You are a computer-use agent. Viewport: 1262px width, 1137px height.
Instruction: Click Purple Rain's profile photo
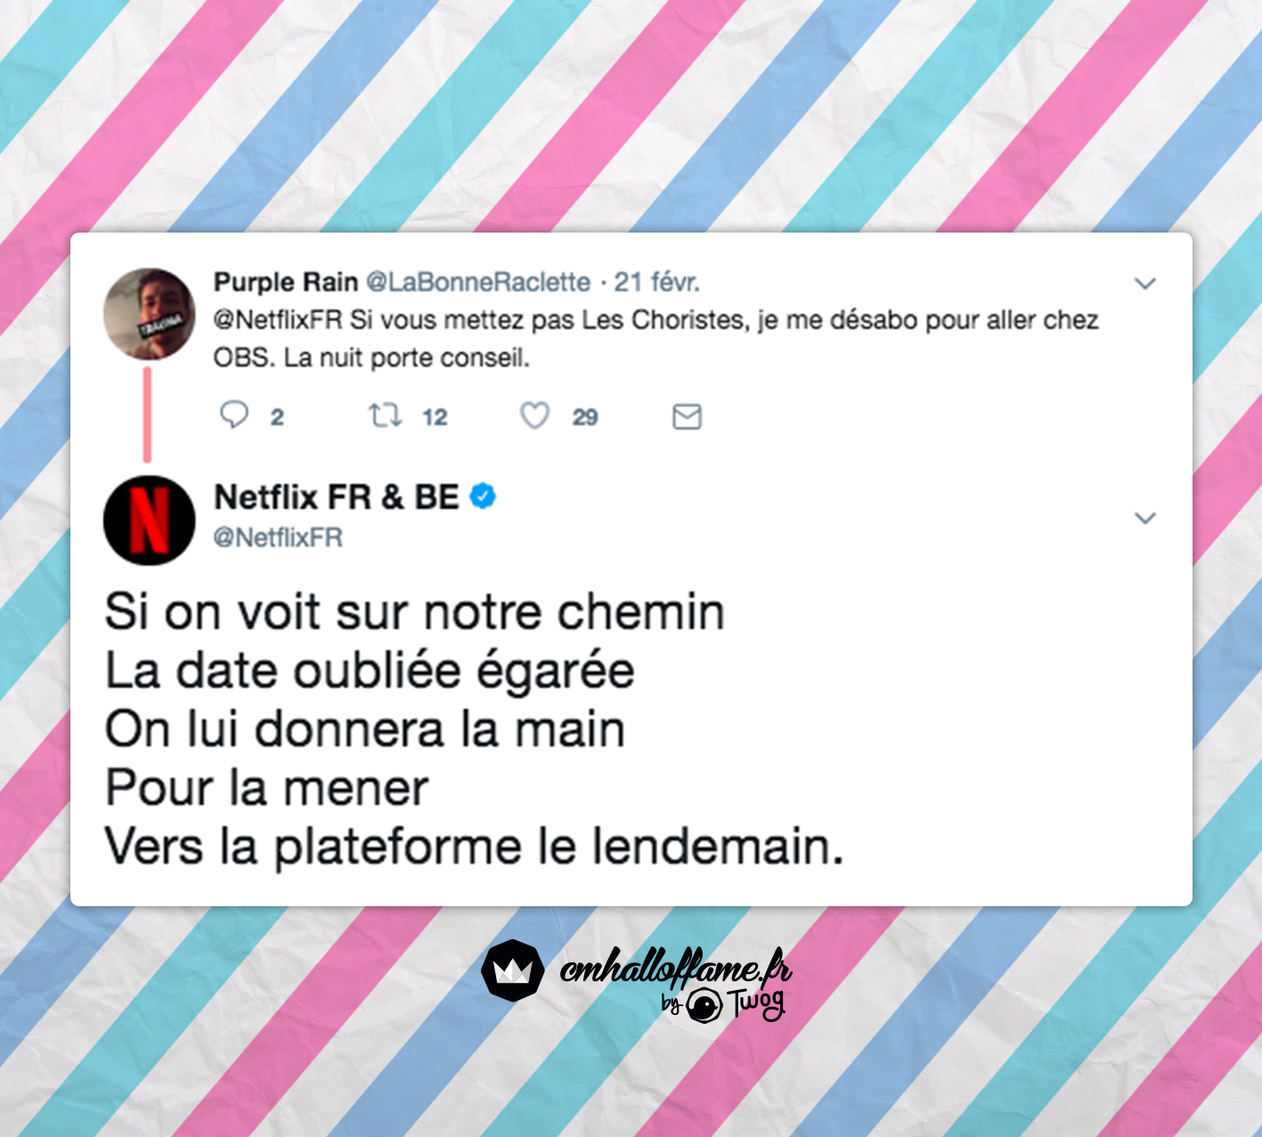point(149,314)
